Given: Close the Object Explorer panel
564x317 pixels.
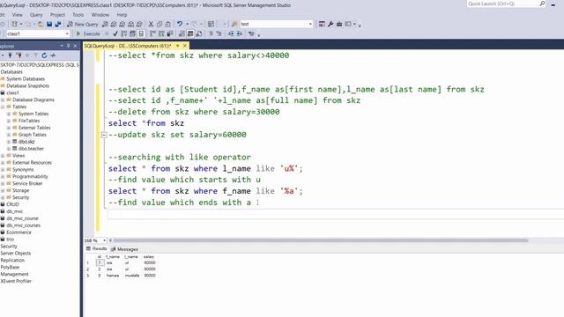Looking at the screenshot, I should click(75, 46).
